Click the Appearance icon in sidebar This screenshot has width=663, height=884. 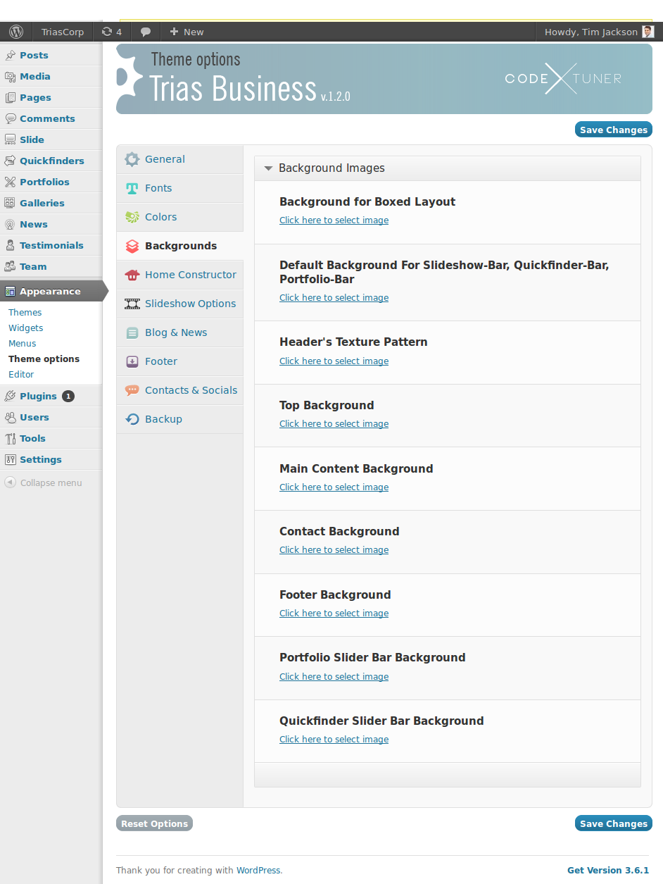[x=10, y=291]
